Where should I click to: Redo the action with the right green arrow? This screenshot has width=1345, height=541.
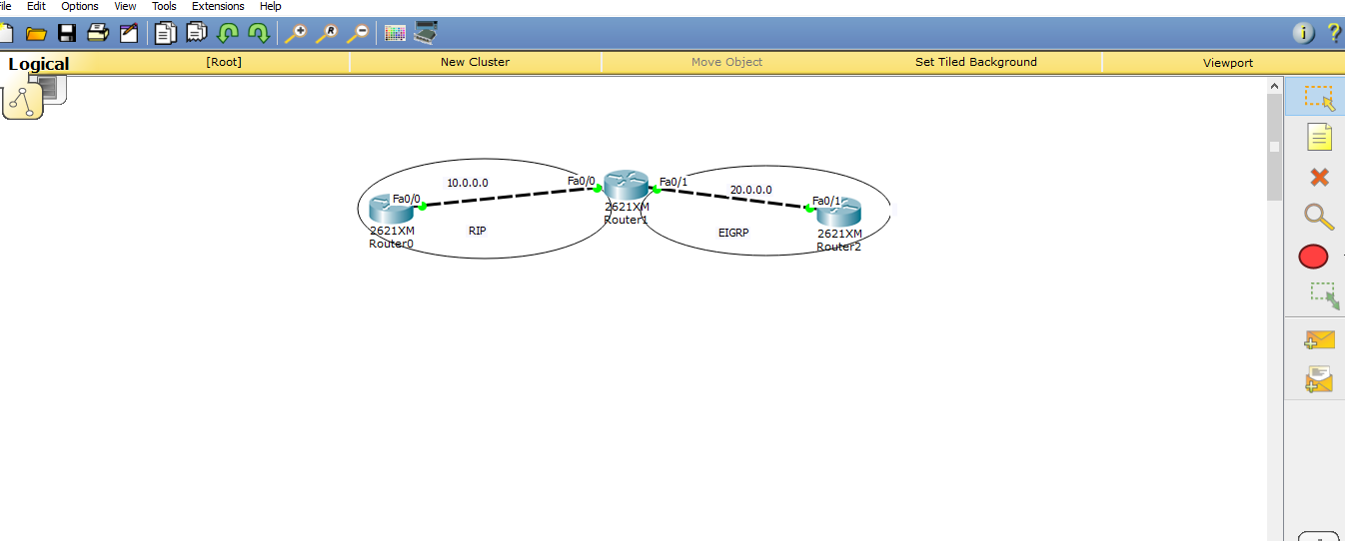click(259, 33)
